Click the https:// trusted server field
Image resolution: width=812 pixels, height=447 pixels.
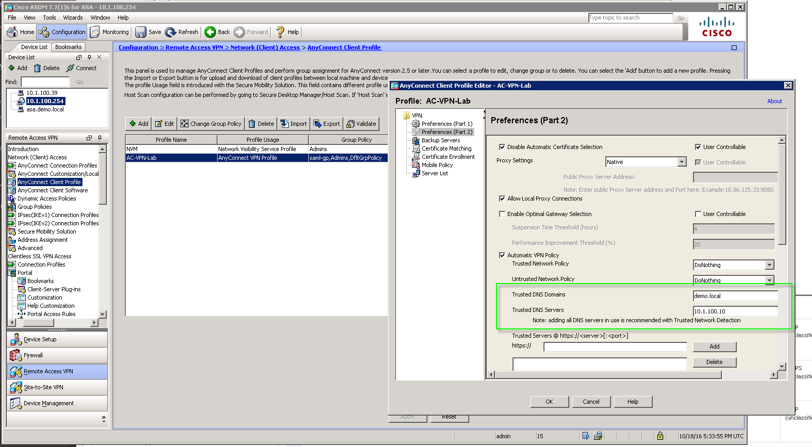[x=615, y=346]
